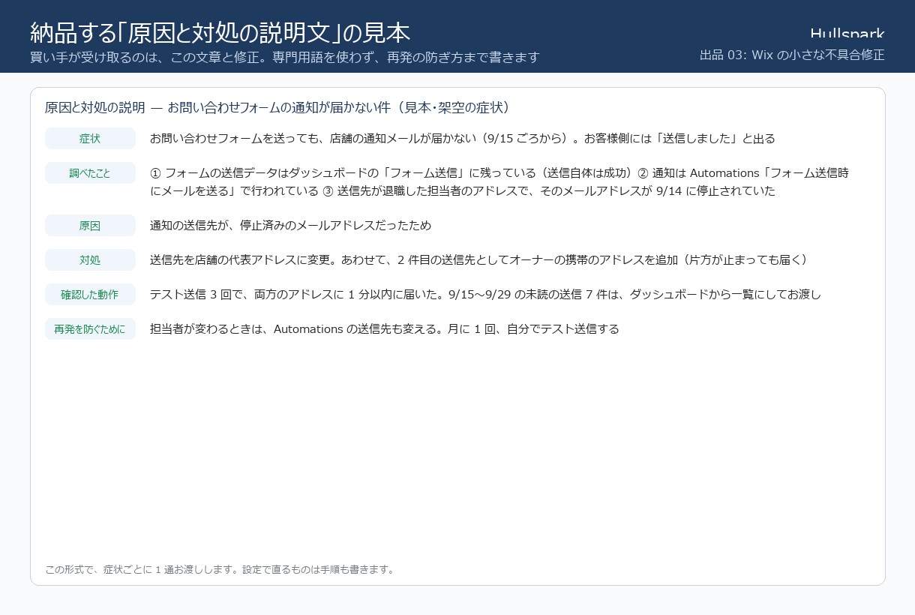This screenshot has width=915, height=615.
Task: Click the verification text starting テスト送信 3 回で
Action: pyautogui.click(x=485, y=295)
